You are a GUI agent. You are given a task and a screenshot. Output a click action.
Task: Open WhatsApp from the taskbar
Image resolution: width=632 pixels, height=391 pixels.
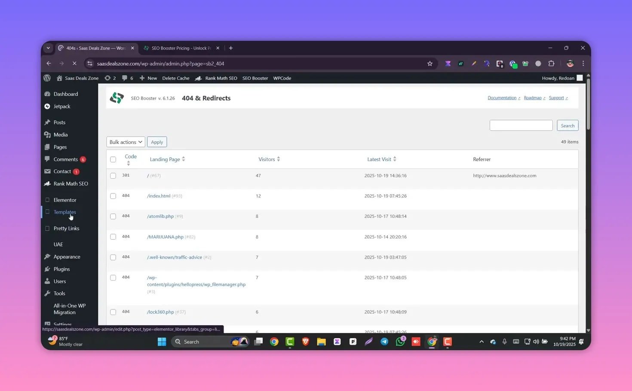coord(400,342)
